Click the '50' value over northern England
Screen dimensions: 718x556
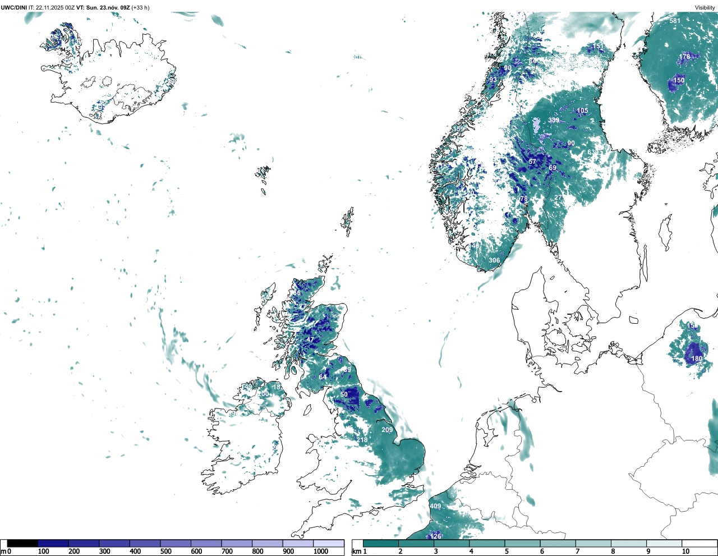point(344,394)
